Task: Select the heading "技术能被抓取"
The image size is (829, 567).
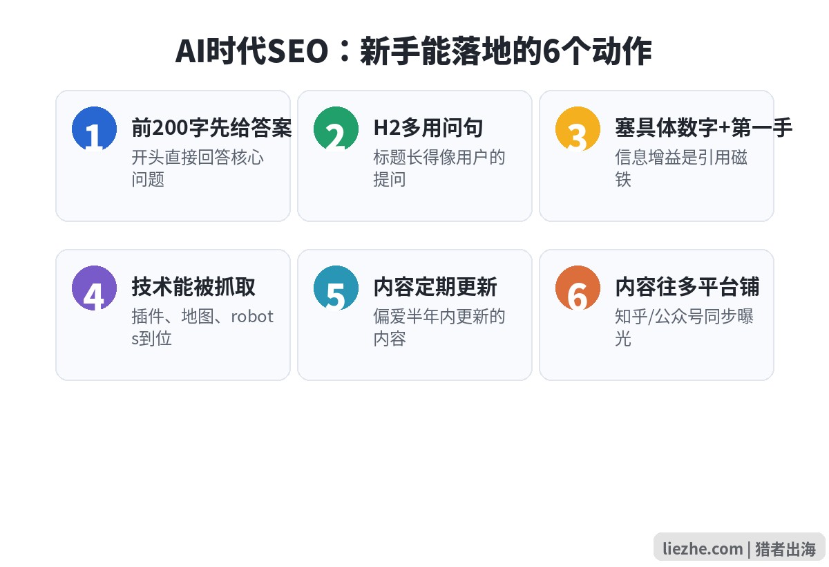Action: (193, 287)
